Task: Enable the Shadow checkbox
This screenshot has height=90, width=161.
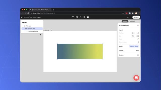Action: (x=138, y=55)
